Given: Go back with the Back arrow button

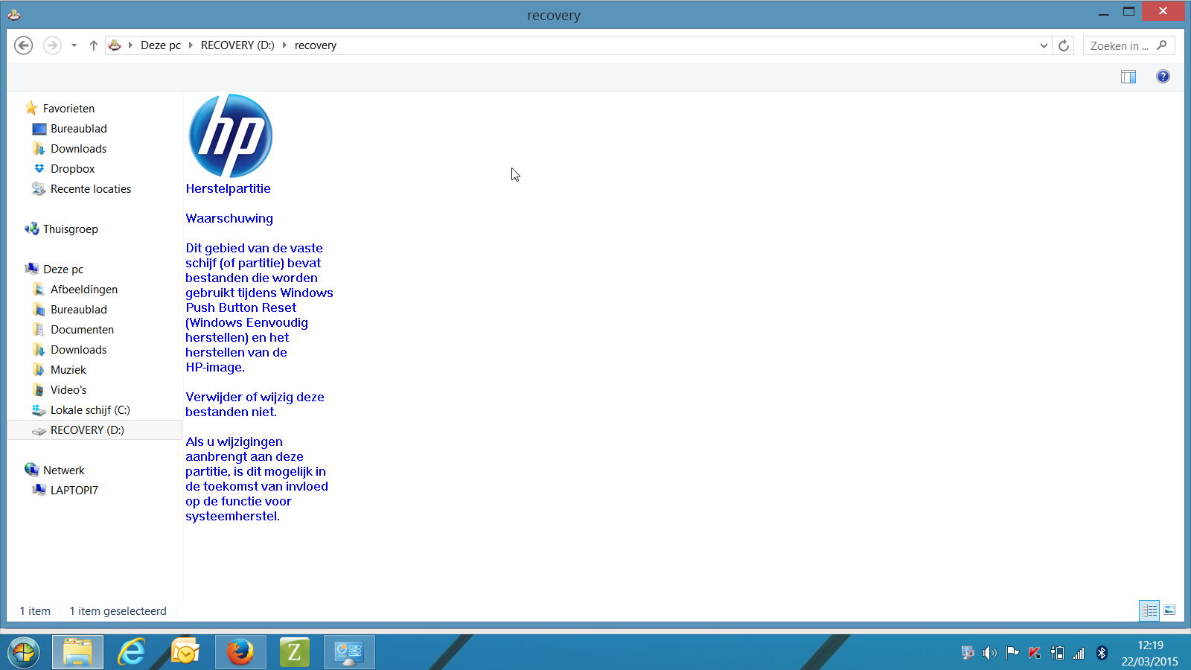Looking at the screenshot, I should [x=24, y=45].
